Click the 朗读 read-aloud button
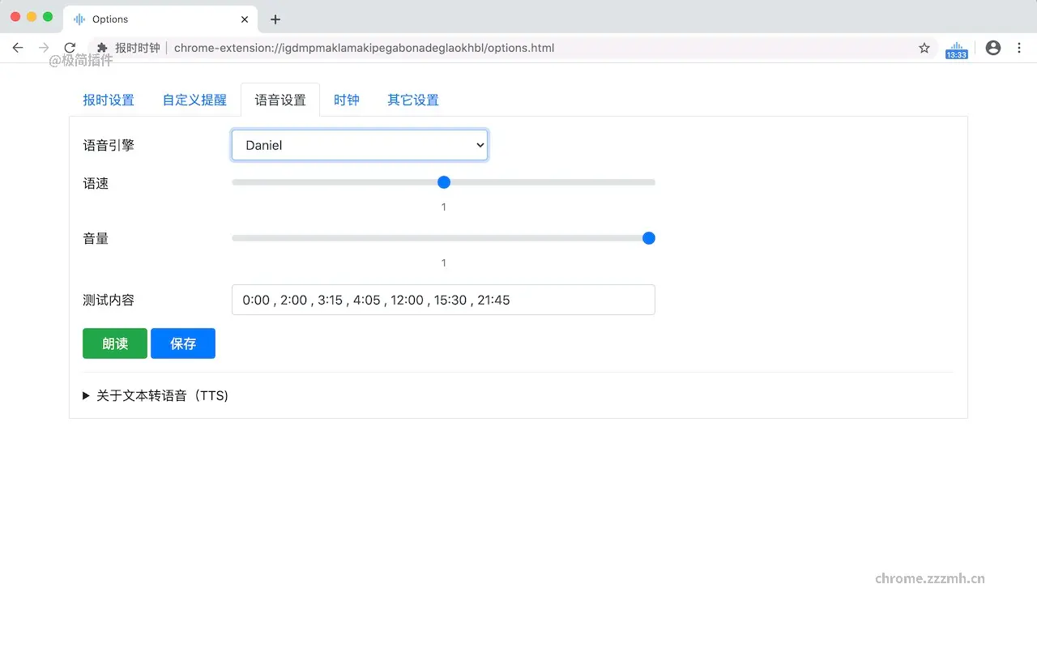The width and height of the screenshot is (1037, 648). [x=114, y=343]
